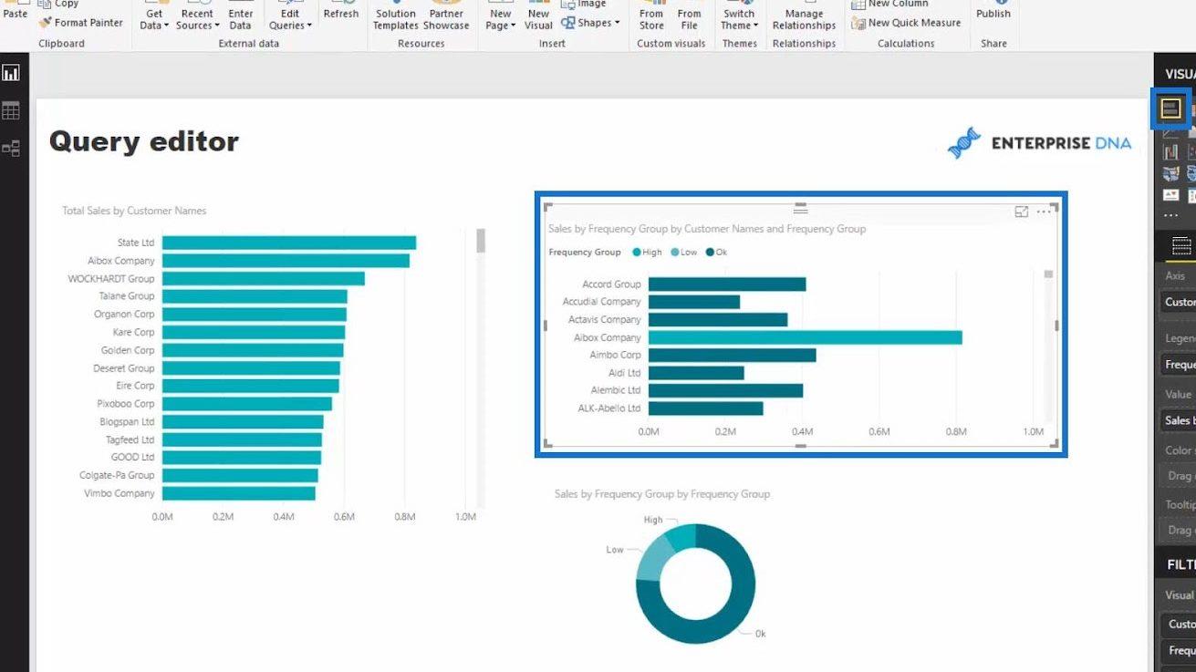The image size is (1196, 672).
Task: Click Enter Data in ribbon
Action: [241, 14]
